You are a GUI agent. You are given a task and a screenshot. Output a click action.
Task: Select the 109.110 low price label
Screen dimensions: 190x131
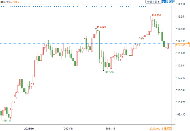[x=7, y=121]
